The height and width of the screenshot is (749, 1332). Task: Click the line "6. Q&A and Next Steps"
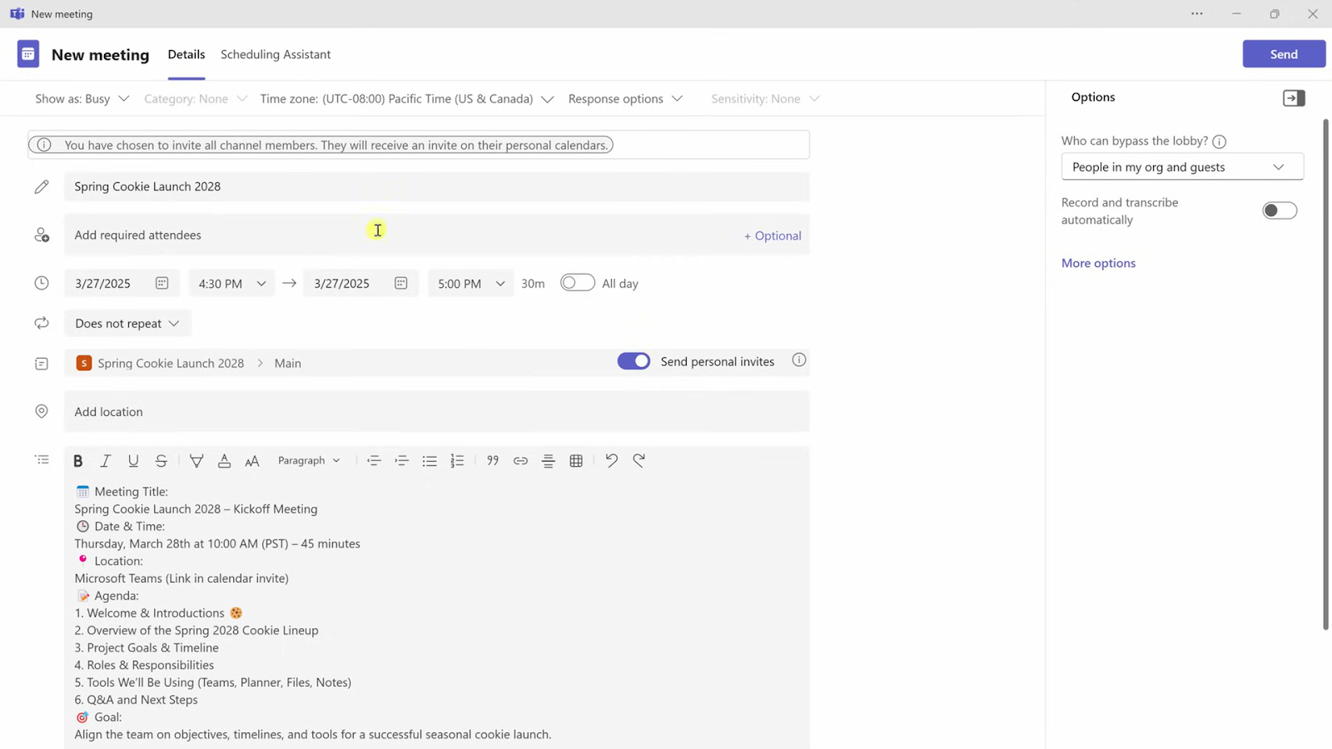[x=137, y=700]
